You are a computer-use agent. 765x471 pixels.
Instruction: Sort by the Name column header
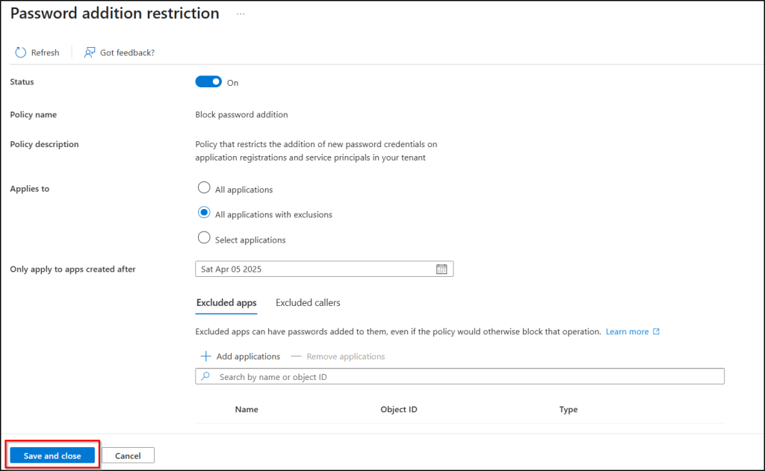247,410
